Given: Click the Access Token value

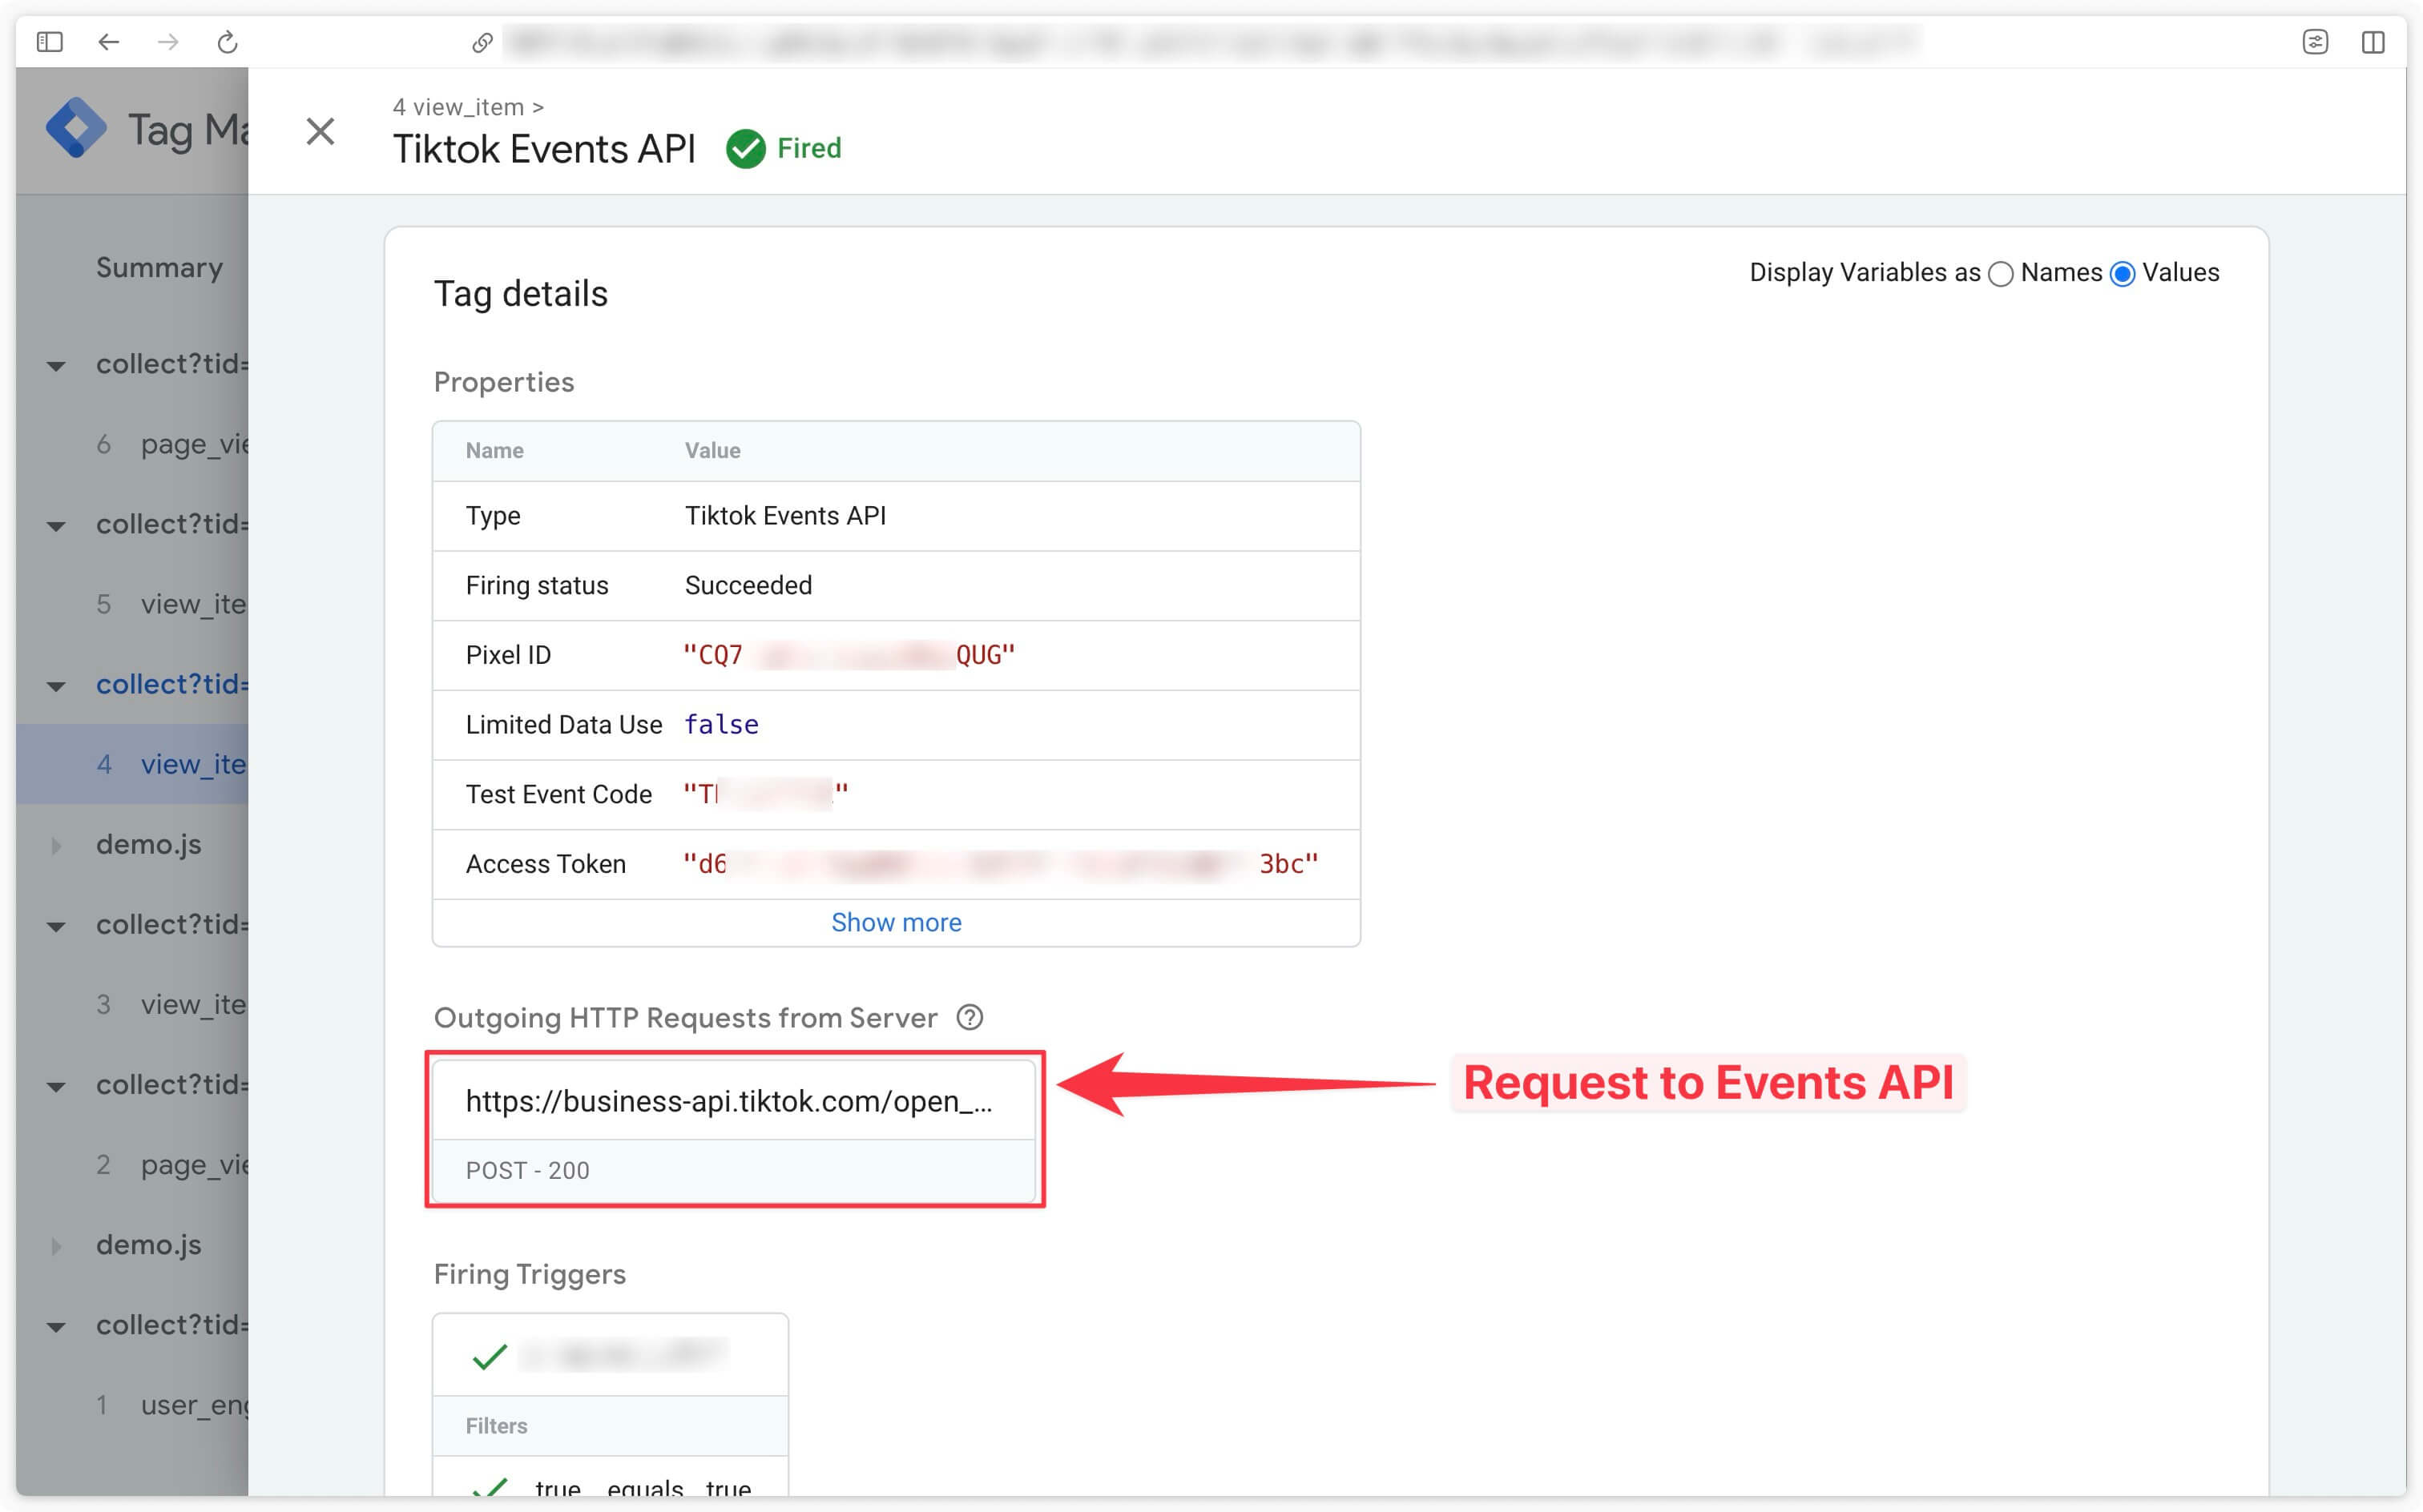Looking at the screenshot, I should click(x=1001, y=863).
